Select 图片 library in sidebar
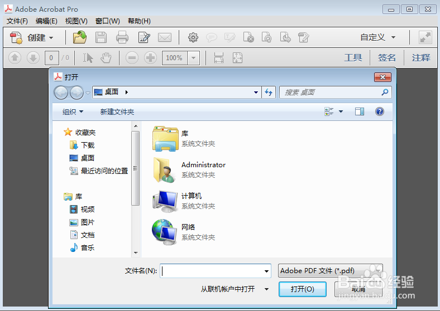 pyautogui.click(x=82, y=222)
